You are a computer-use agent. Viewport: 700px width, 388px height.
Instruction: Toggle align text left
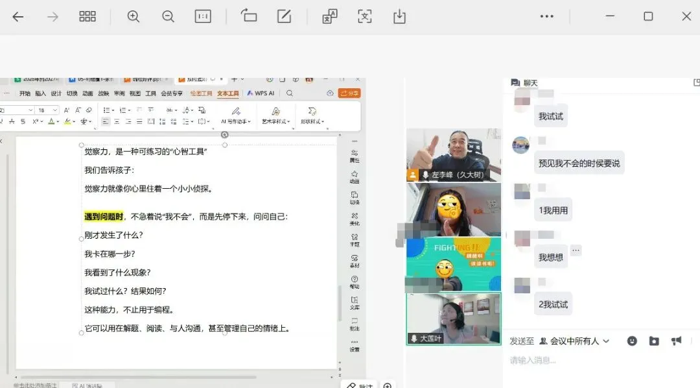[106, 121]
